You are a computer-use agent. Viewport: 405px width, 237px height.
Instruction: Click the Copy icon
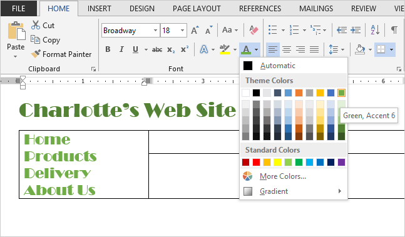[x=35, y=39]
